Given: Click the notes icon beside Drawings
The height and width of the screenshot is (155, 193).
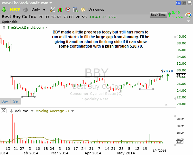Looking at the screenshot, I should [x=83, y=10].
